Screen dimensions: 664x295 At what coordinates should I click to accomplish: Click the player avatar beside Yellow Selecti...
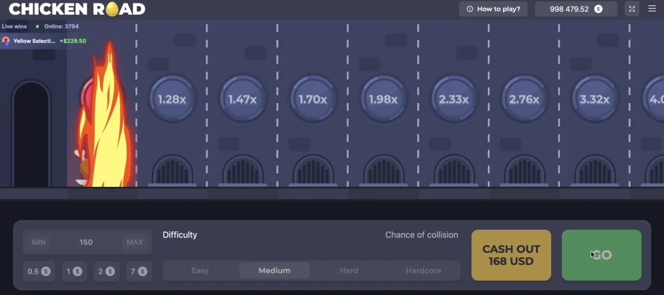(x=6, y=41)
